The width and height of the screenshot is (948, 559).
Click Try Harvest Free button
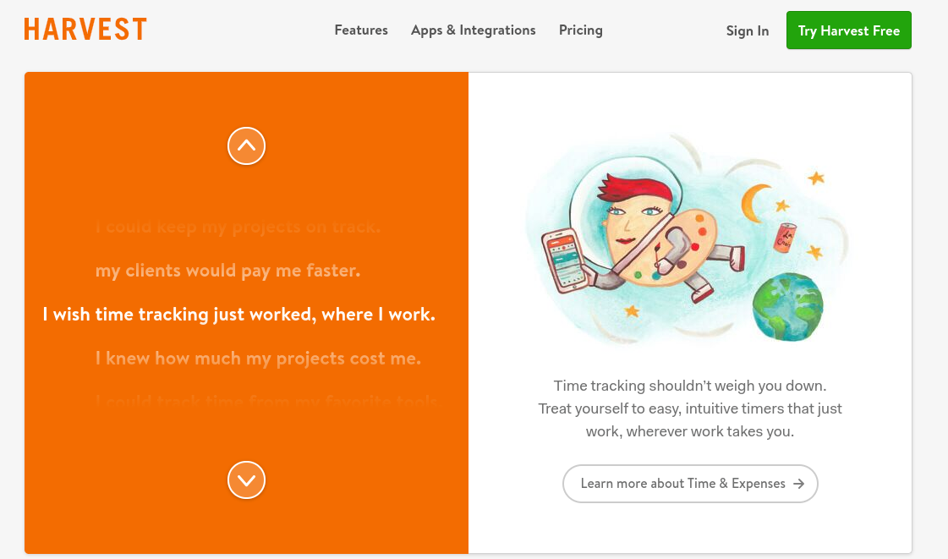(849, 30)
